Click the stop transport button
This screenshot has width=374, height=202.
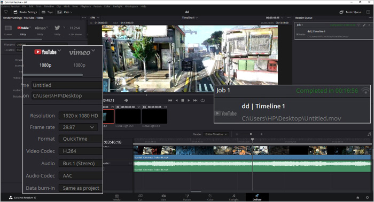(x=183, y=100)
